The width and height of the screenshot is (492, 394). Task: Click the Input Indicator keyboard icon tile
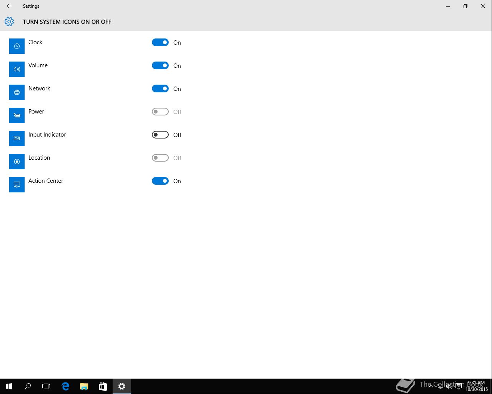pyautogui.click(x=17, y=139)
